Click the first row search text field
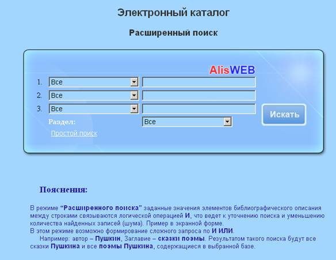The height and width of the screenshot is (260, 336). click(x=199, y=82)
